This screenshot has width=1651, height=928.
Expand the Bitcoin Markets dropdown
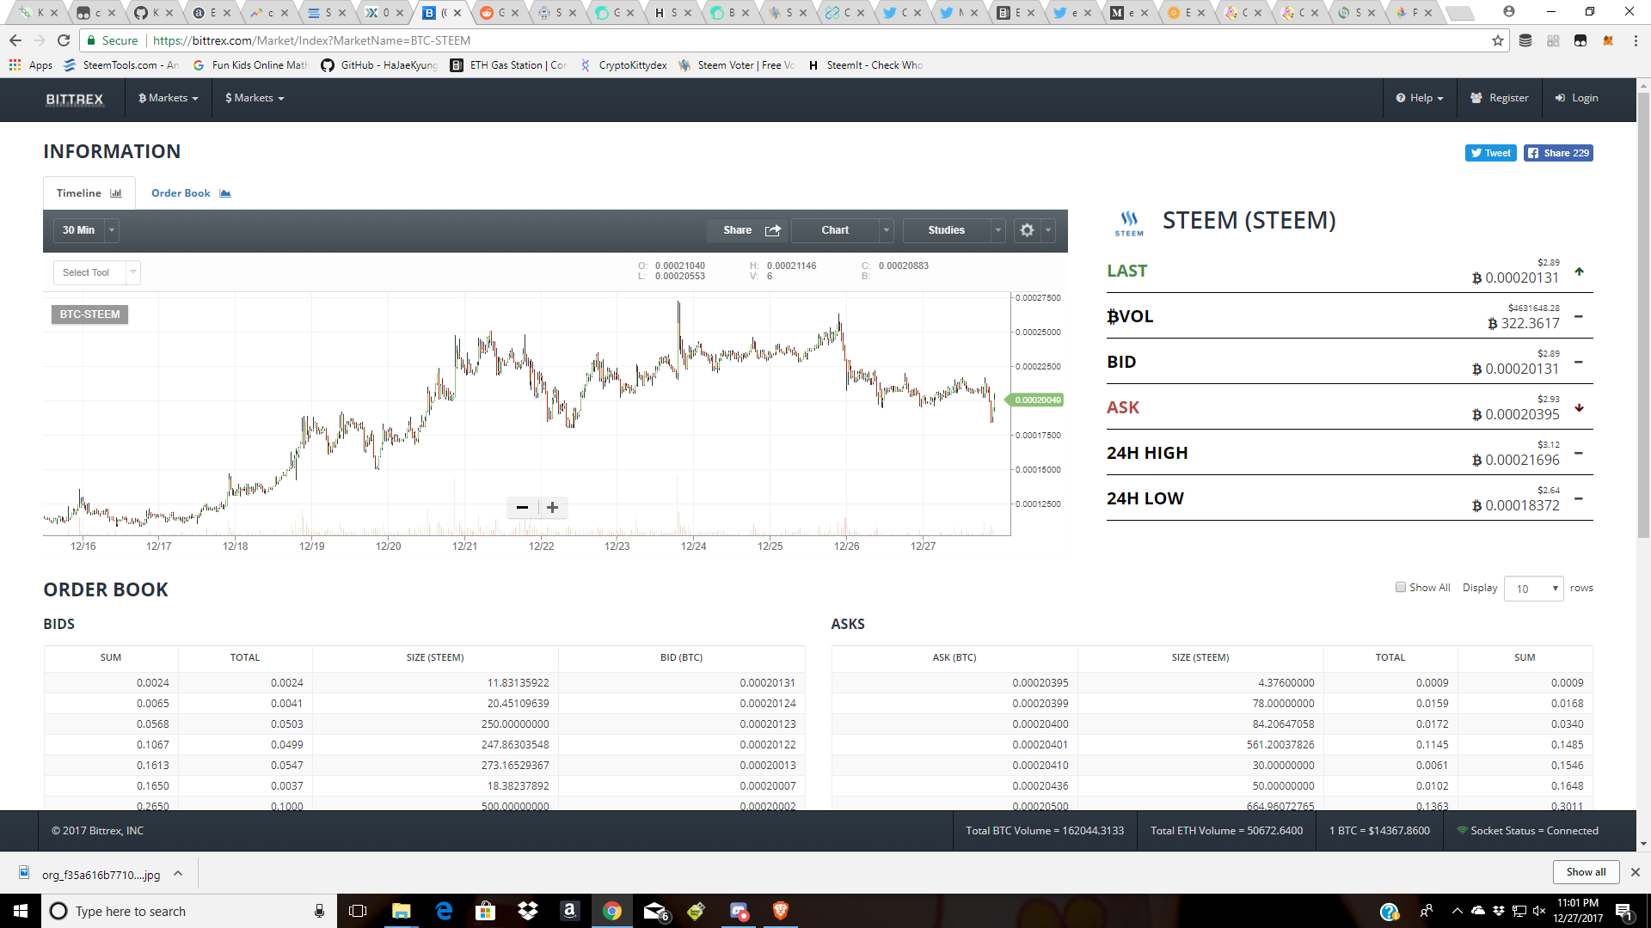coord(169,99)
